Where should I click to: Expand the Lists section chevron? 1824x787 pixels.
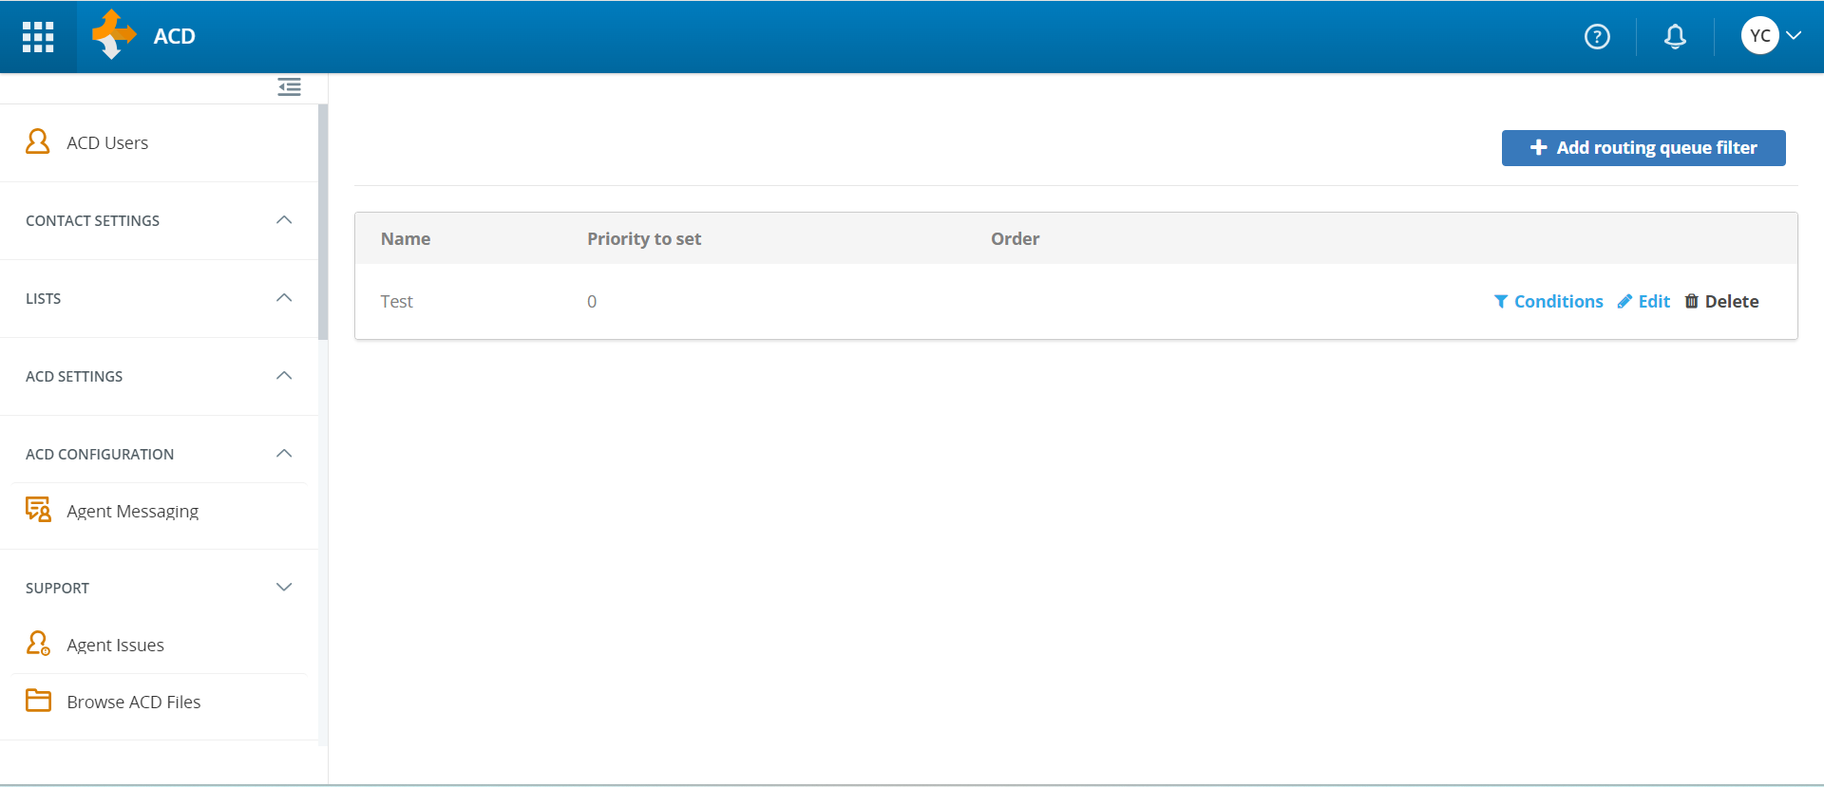pyautogui.click(x=283, y=298)
